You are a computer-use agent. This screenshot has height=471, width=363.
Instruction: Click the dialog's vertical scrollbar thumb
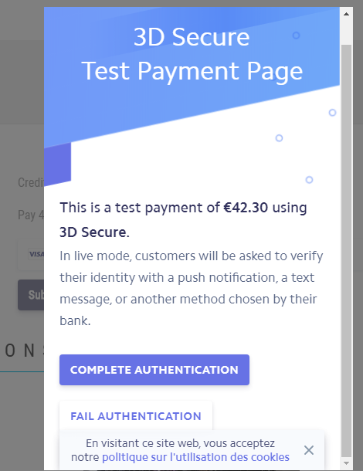click(346, 251)
